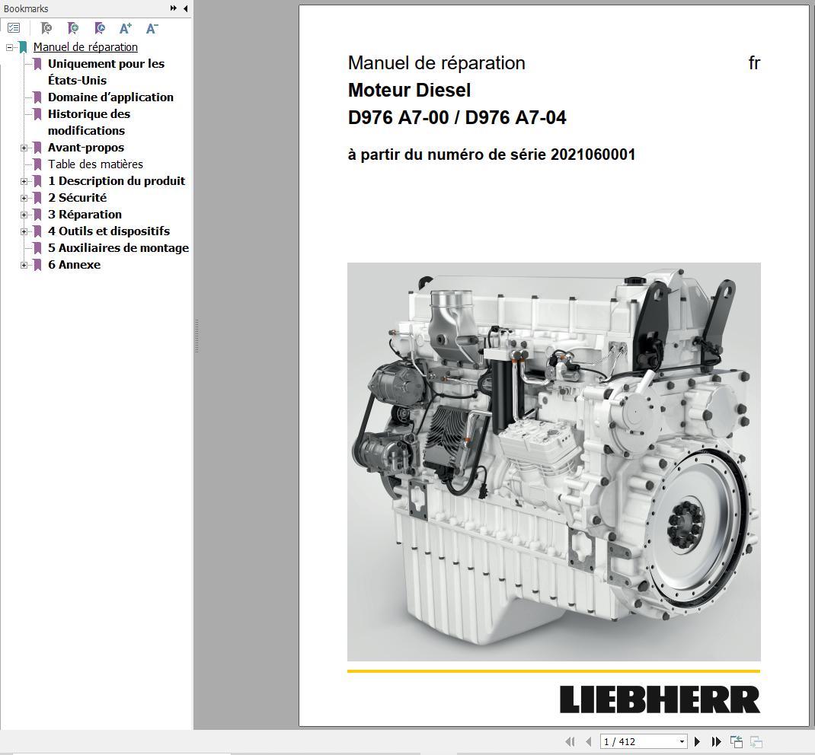Open Historique des modifications bookmark

pos(89,122)
